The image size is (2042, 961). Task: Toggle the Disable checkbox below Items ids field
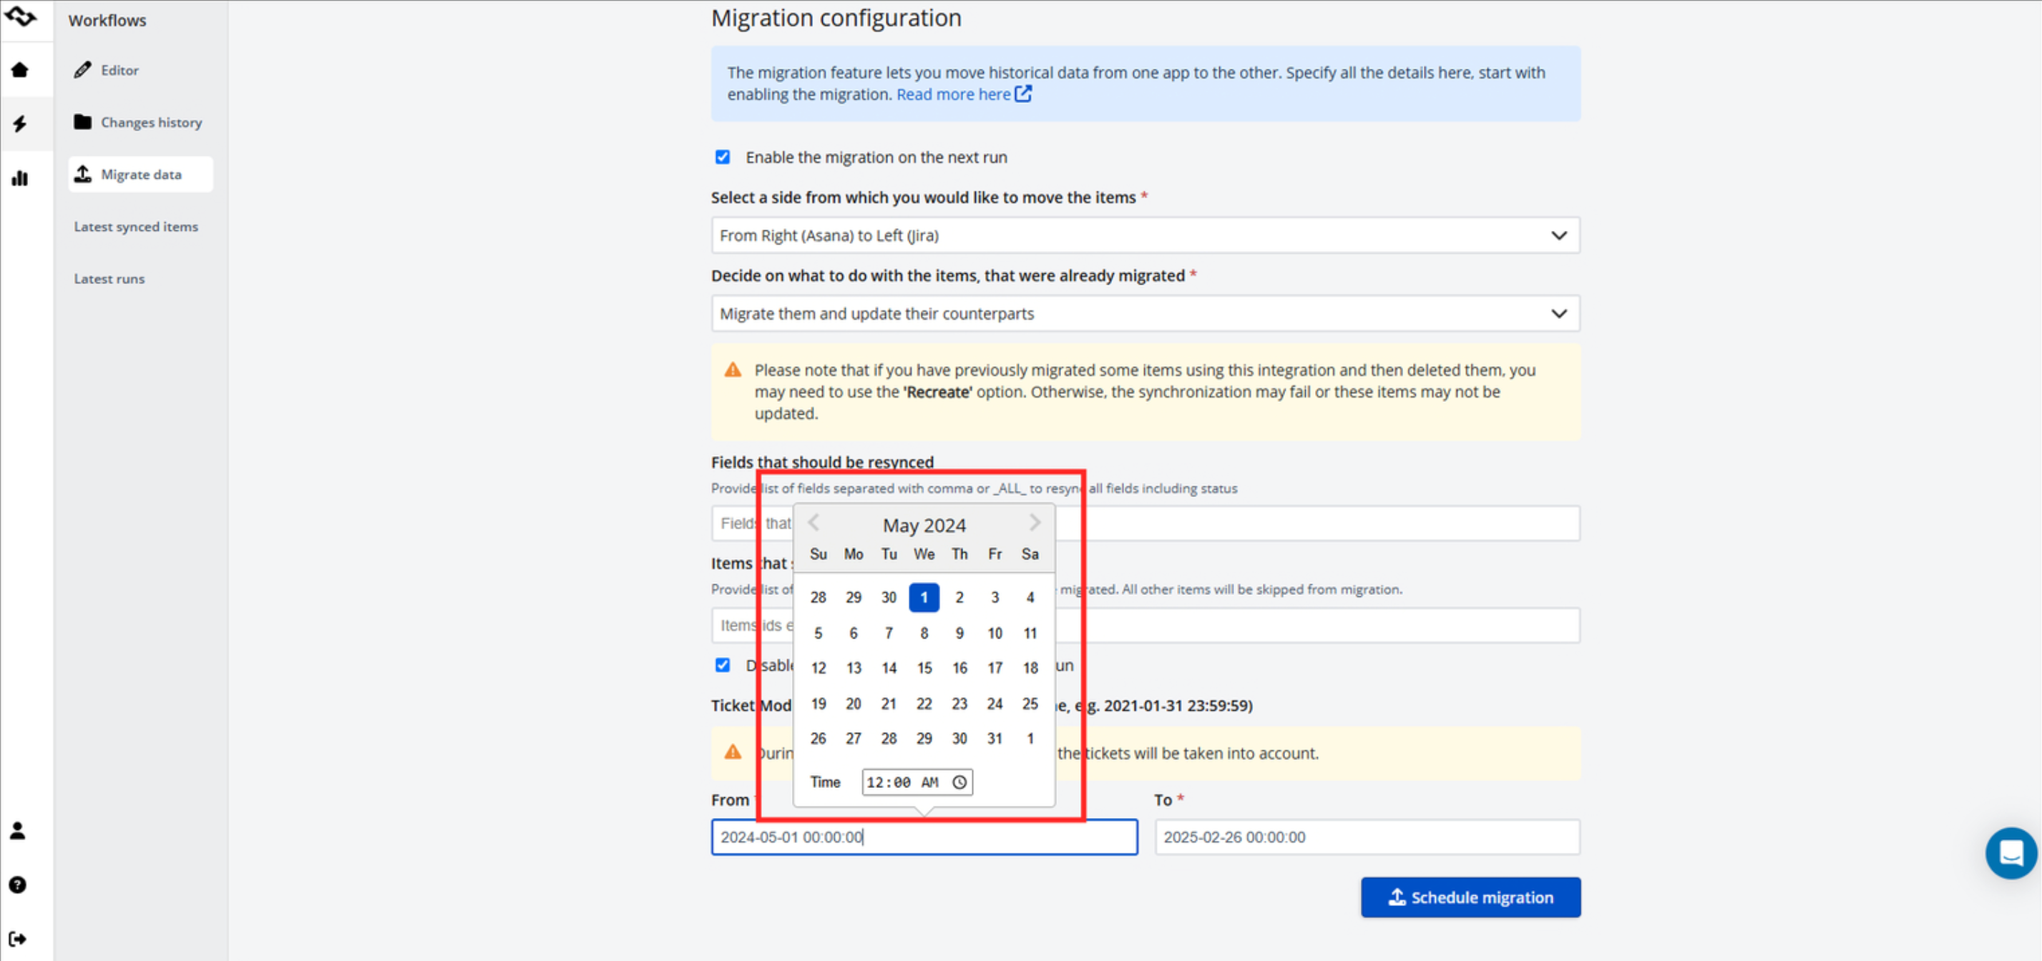coord(722,665)
